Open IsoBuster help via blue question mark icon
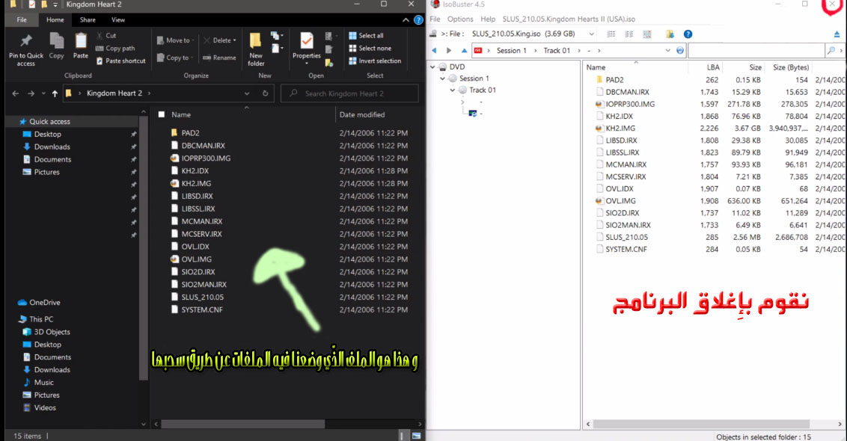 click(x=688, y=34)
